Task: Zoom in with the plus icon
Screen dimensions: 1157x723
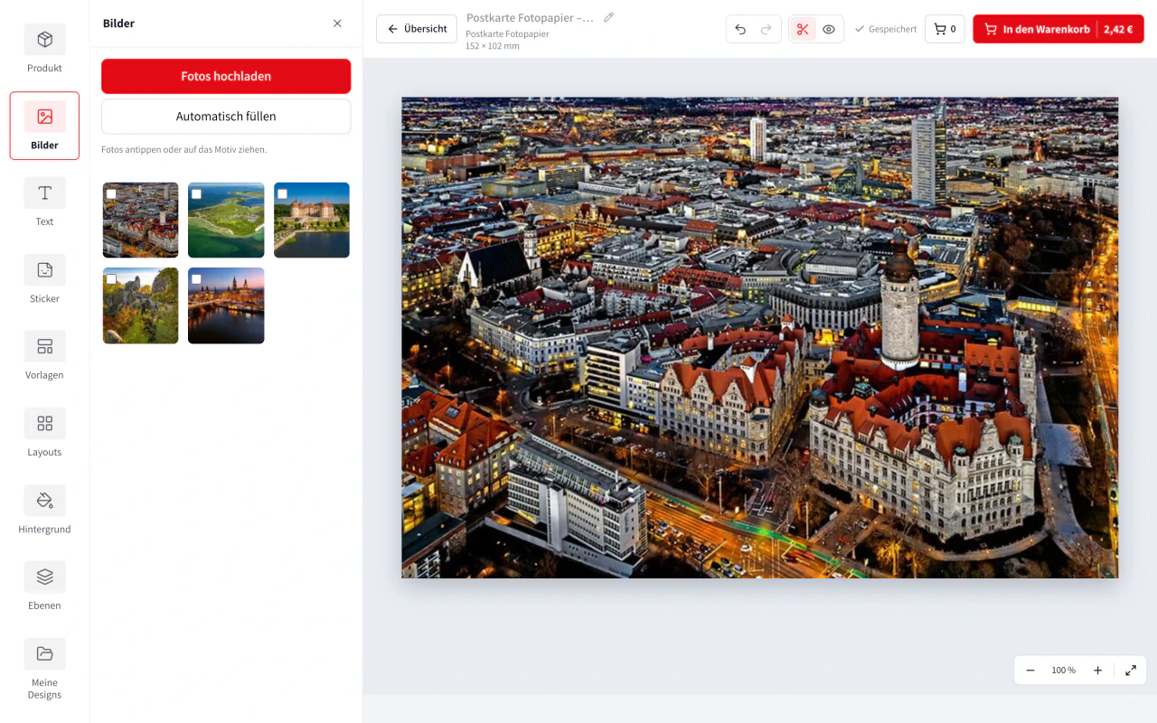Action: coord(1097,671)
